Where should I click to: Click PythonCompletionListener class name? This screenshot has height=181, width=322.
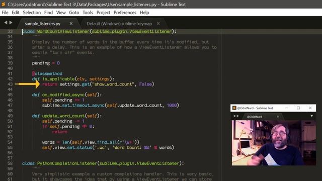click(67, 163)
